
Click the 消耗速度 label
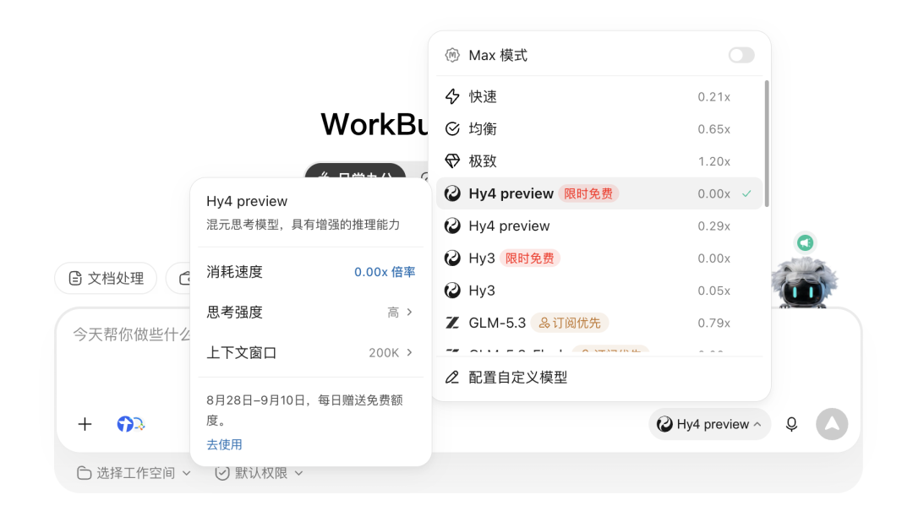[x=235, y=272]
